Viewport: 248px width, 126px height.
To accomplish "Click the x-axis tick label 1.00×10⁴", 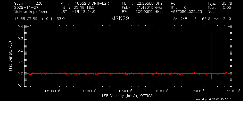I will pos(88,91).
